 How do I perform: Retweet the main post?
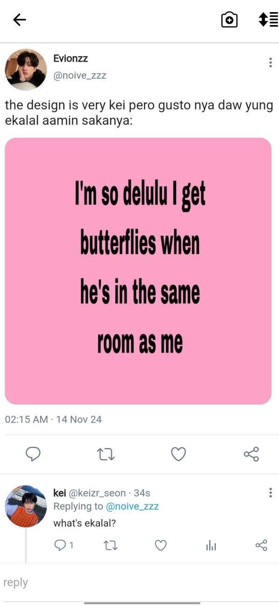(106, 454)
